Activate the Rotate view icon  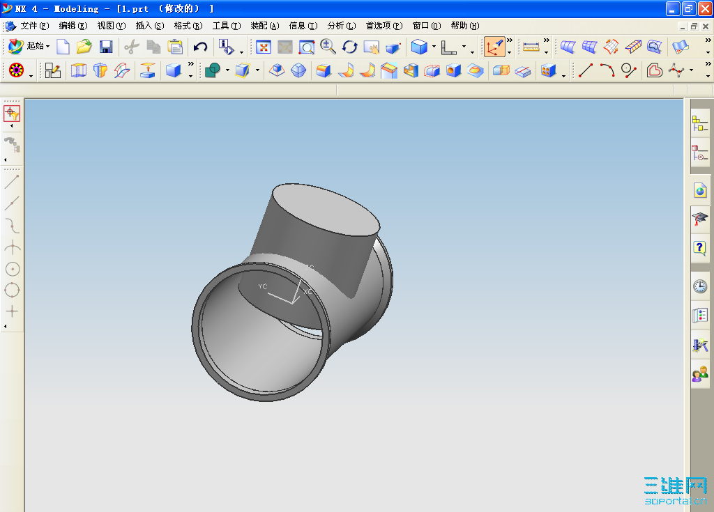coord(350,47)
